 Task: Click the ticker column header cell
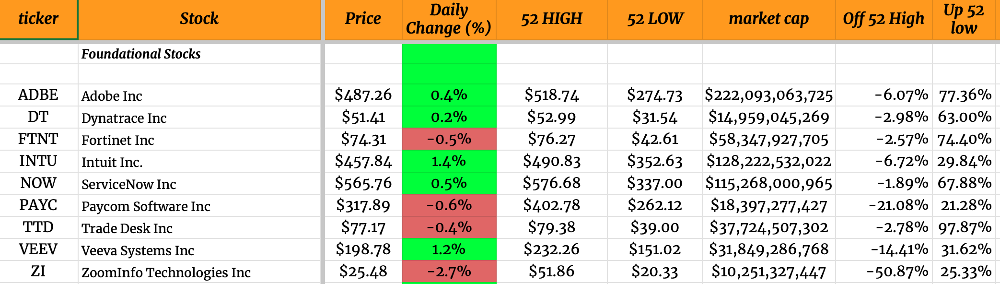(x=38, y=19)
